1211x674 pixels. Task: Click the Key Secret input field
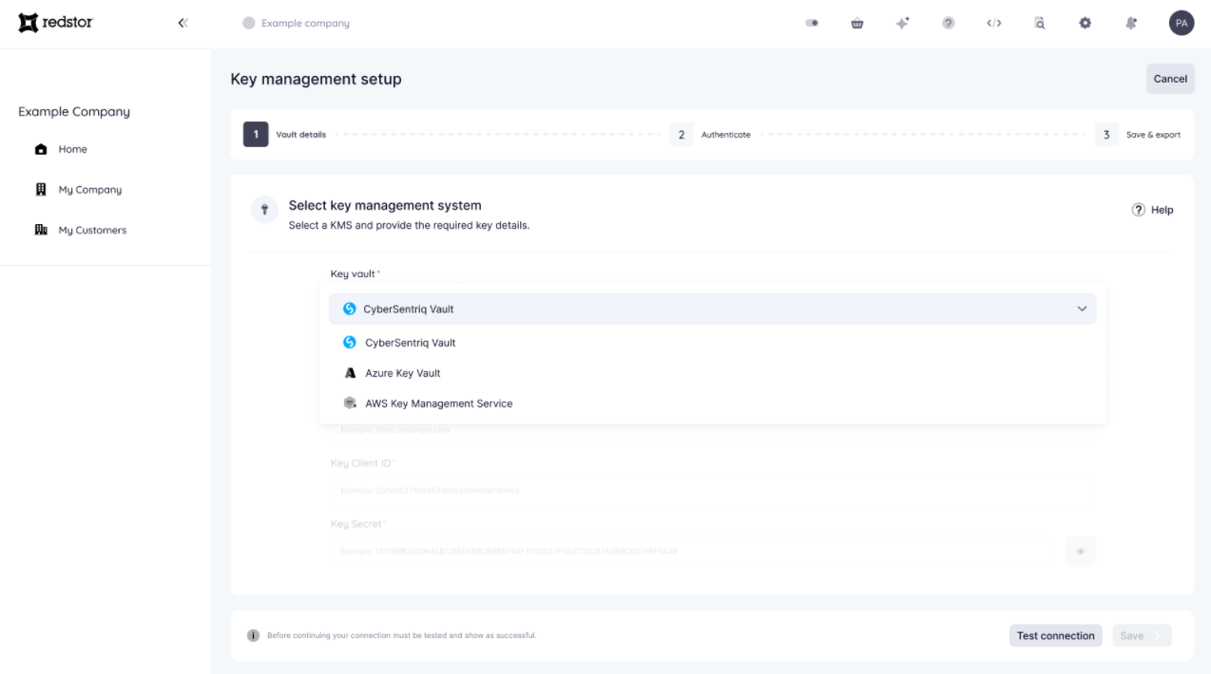pyautogui.click(x=691, y=552)
